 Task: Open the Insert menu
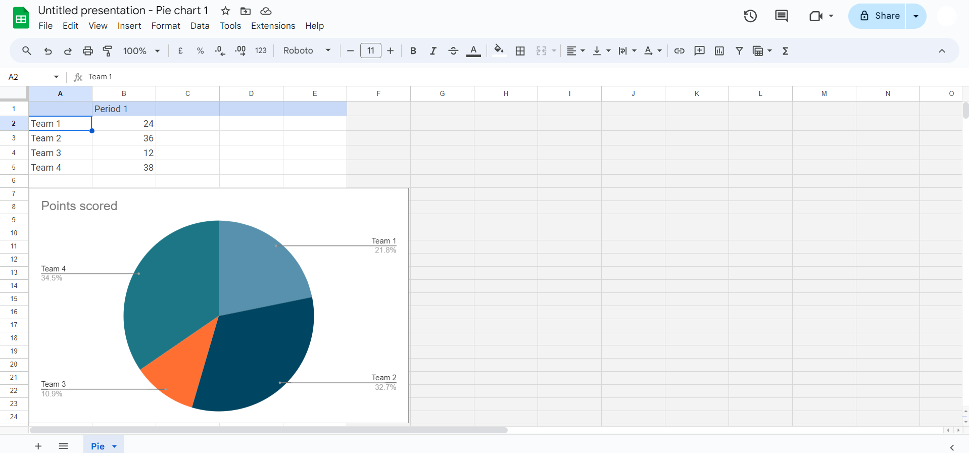pyautogui.click(x=129, y=26)
